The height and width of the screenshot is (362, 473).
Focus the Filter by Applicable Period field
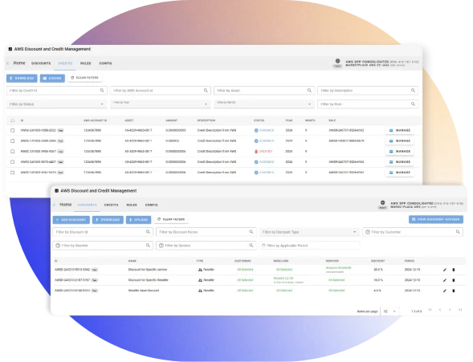pos(309,246)
